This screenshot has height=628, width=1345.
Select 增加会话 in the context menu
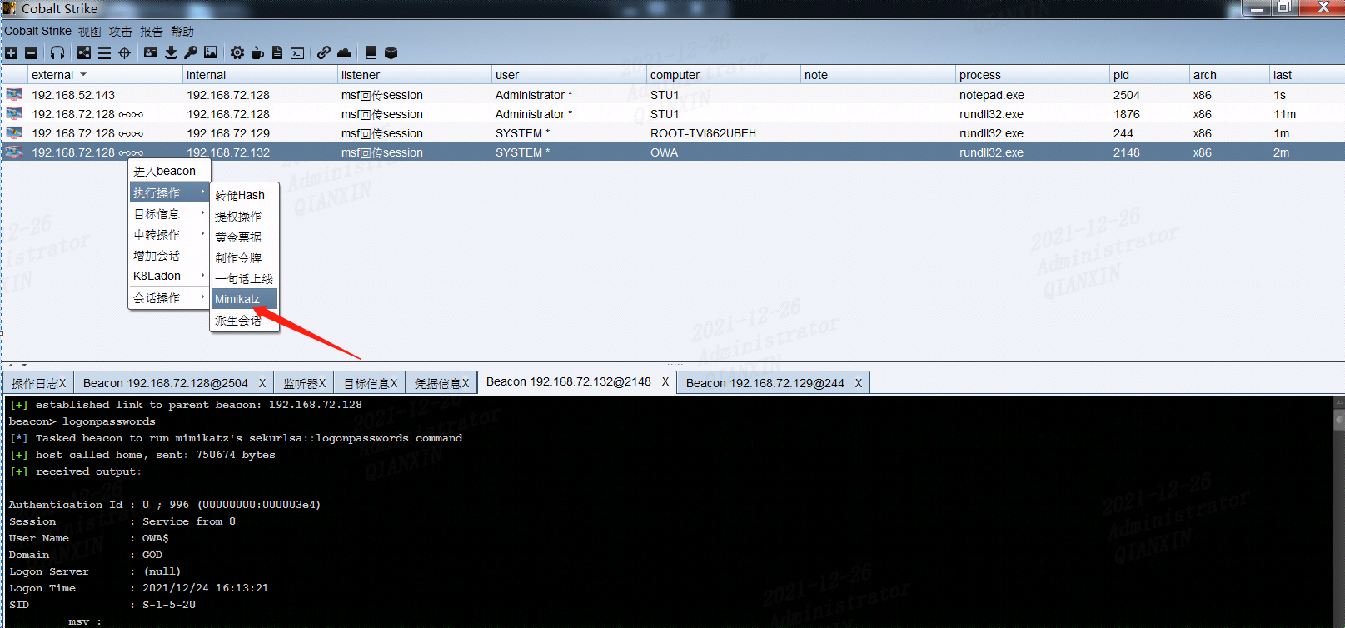(x=169, y=256)
